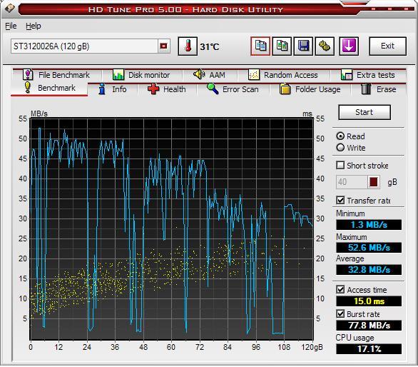Viewport: 418px width, 367px height.
Task: Click the Start benchmark button
Action: [x=365, y=112]
